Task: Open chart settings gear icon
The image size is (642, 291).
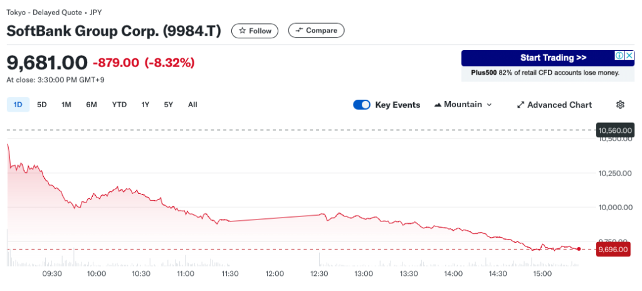Action: coord(620,105)
